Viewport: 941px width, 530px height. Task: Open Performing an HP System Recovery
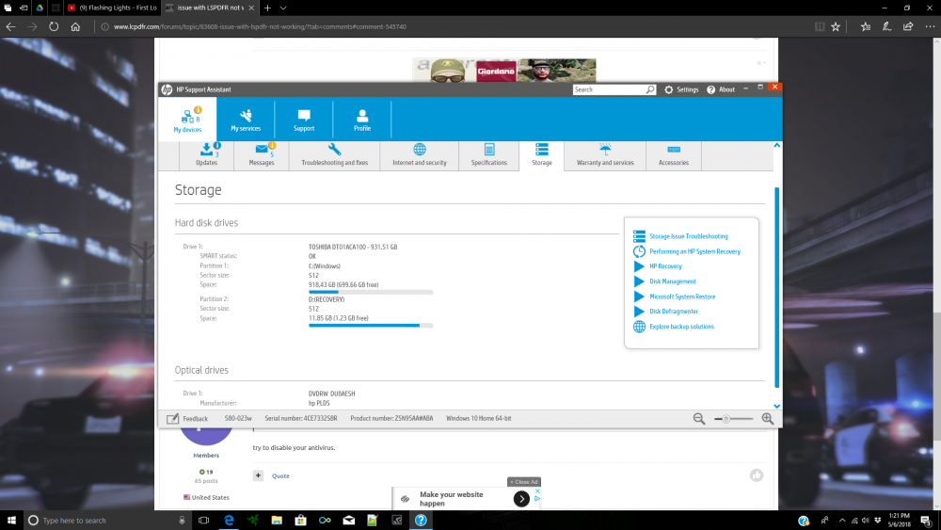tap(694, 251)
